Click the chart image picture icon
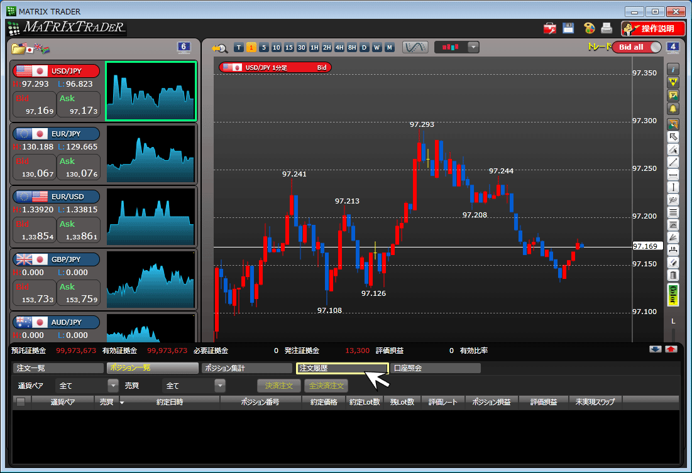This screenshot has height=473, width=692. (x=673, y=95)
